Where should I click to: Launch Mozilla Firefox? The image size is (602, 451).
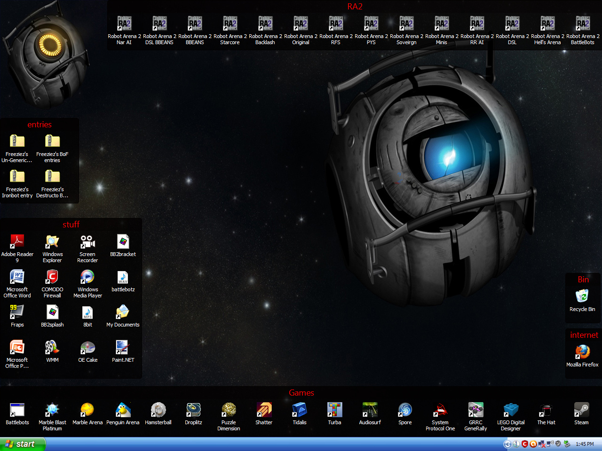[582, 352]
